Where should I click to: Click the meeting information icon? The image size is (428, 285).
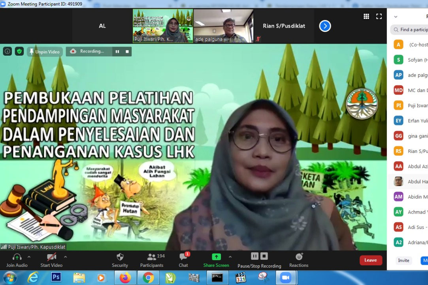pos(7,51)
